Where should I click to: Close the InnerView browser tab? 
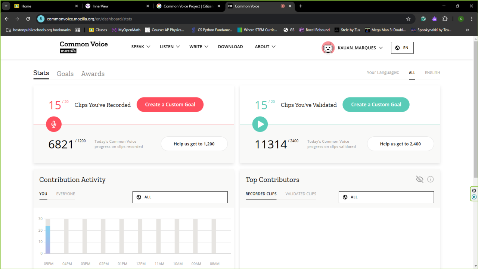(x=148, y=6)
